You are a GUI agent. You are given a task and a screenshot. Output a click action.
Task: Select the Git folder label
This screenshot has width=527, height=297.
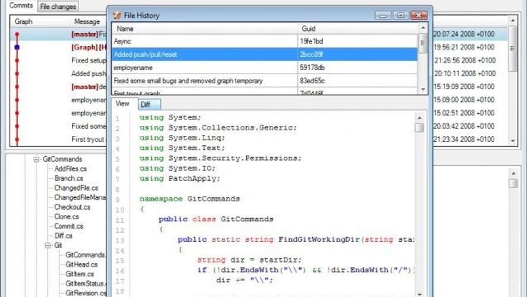tap(58, 245)
